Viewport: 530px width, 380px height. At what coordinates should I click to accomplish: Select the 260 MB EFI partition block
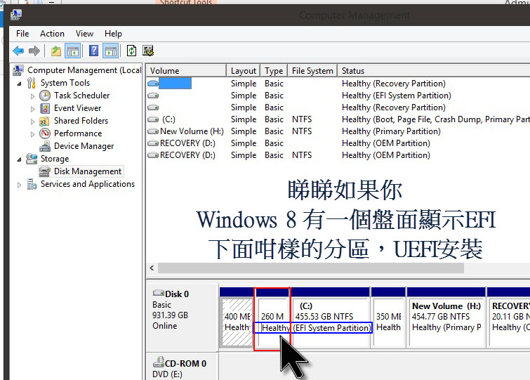tap(272, 321)
